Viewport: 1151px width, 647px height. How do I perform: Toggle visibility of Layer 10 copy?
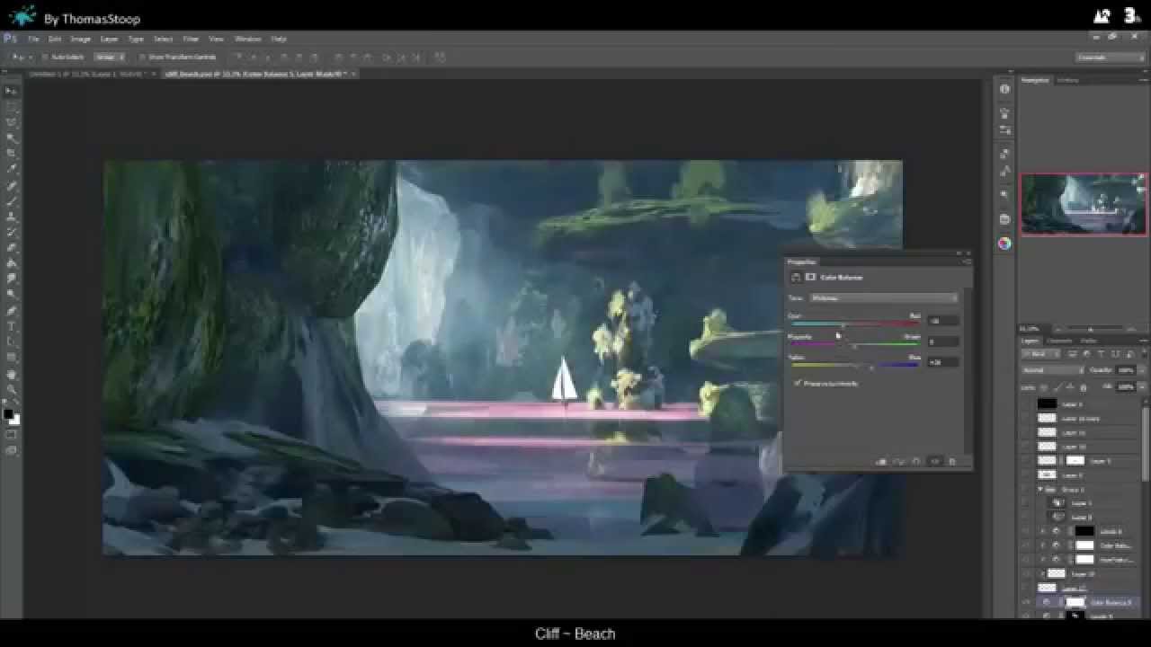pos(1026,418)
